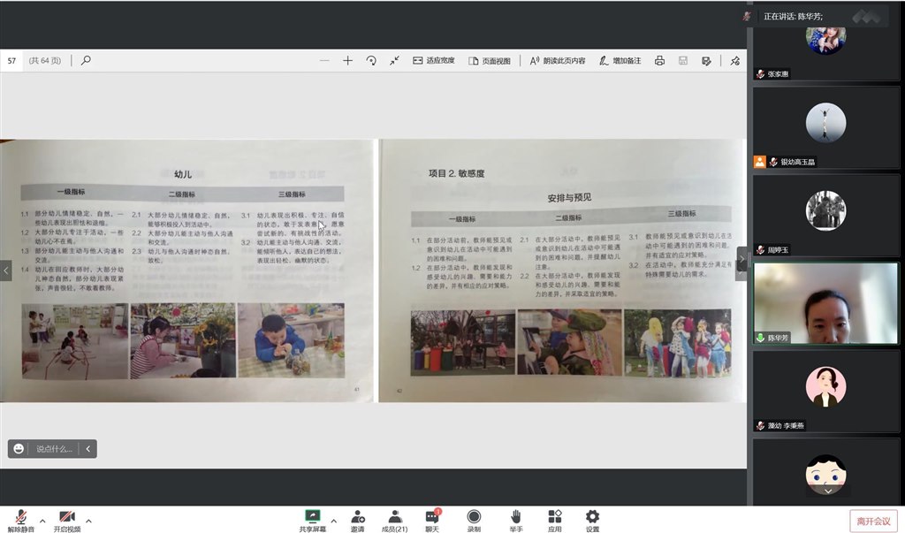Click the PDF print icon
This screenshot has width=905, height=533.
click(x=659, y=61)
